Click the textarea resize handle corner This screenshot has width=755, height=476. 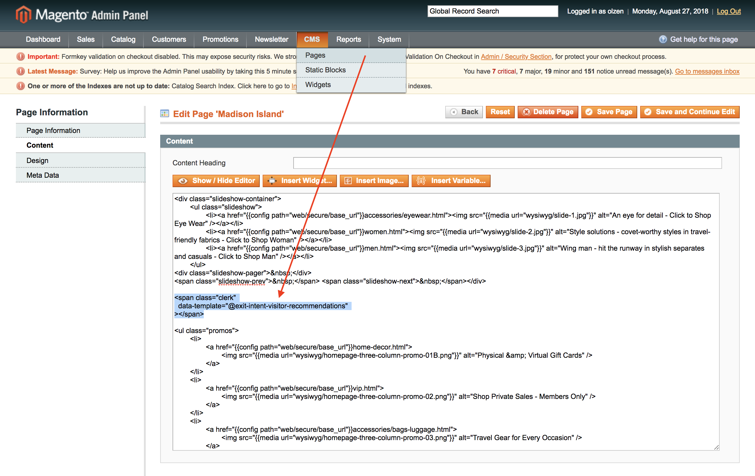point(716,447)
